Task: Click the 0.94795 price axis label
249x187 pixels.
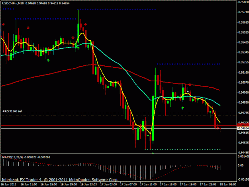Action: [x=243, y=113]
